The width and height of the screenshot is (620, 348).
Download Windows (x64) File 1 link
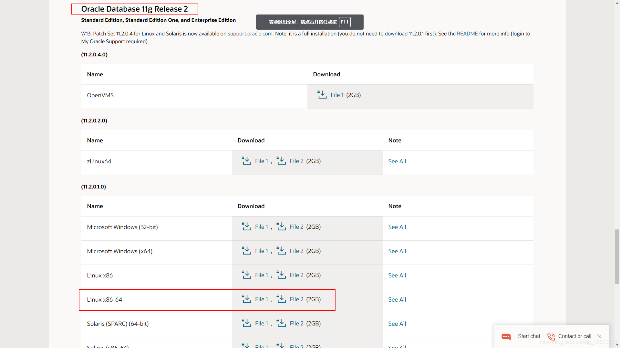(262, 251)
